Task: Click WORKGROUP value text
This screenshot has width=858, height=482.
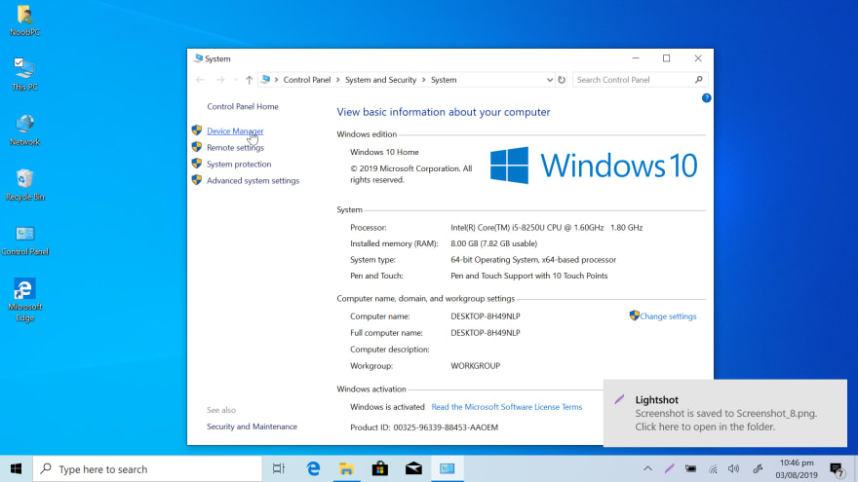Action: (x=475, y=366)
